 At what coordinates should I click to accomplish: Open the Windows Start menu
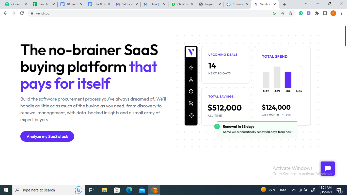pyautogui.click(x=6, y=190)
